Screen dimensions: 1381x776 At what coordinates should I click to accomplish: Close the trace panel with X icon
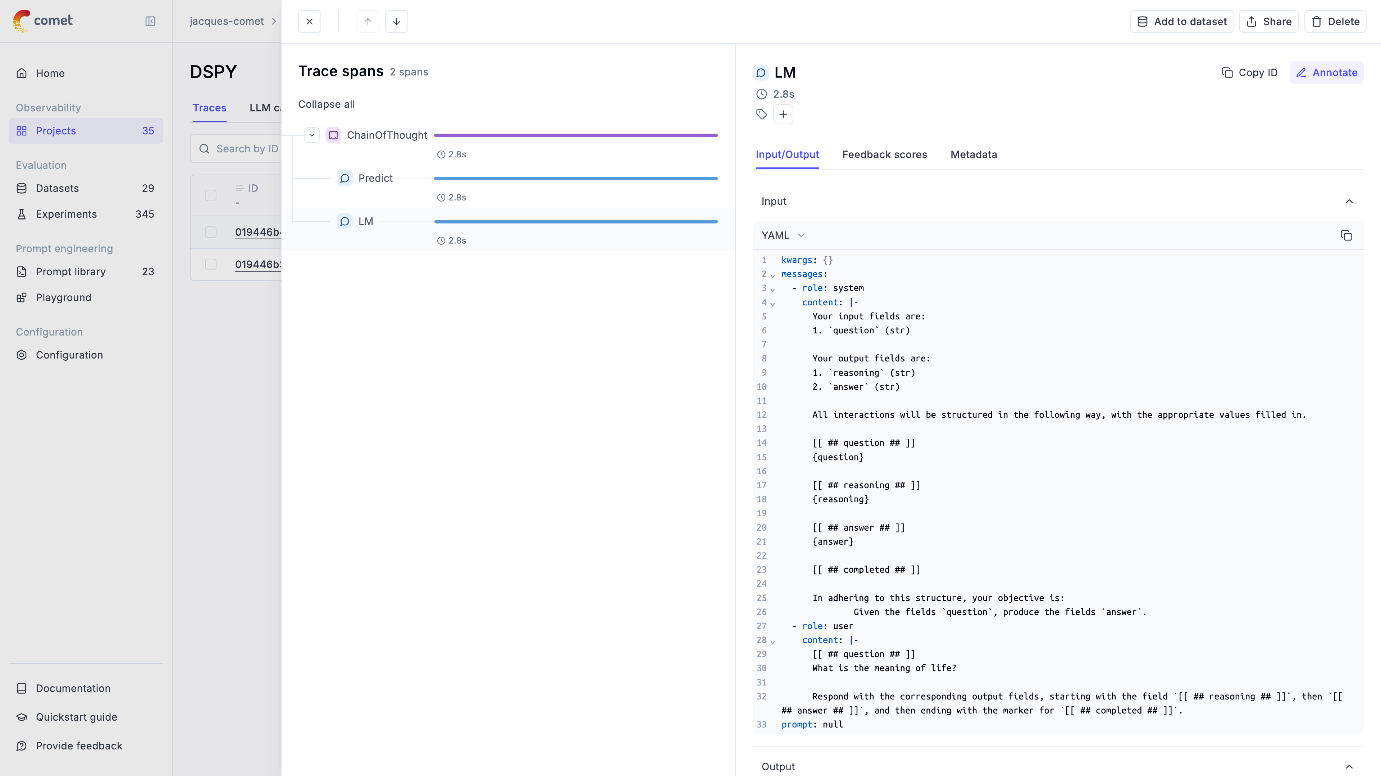click(309, 22)
